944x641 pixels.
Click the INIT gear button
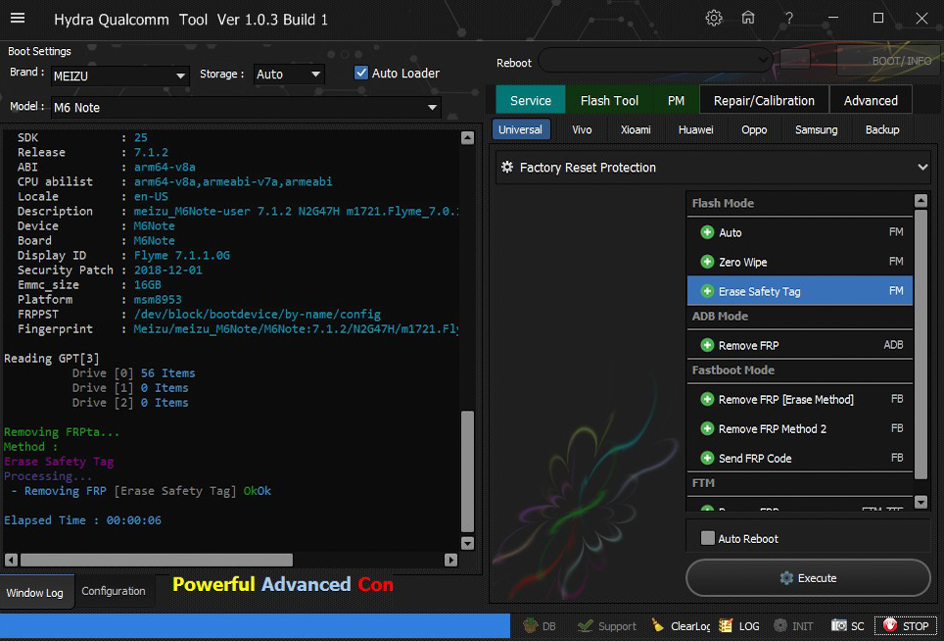pos(793,626)
